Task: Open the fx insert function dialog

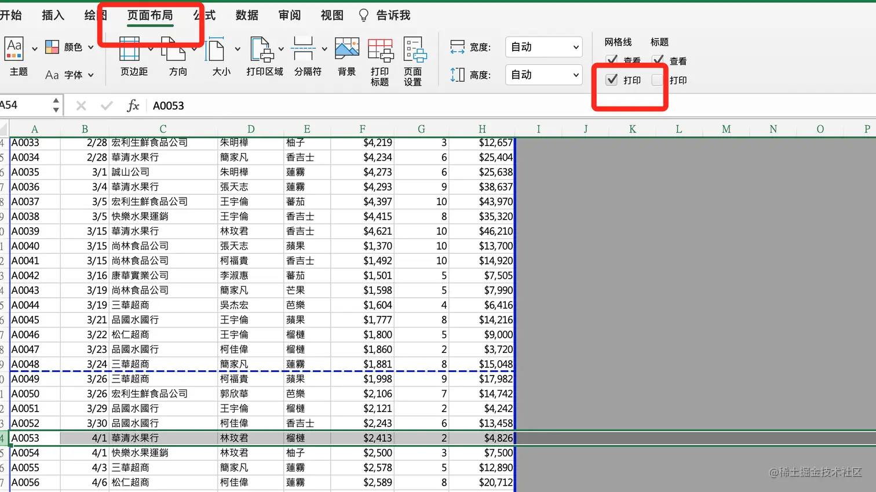Action: coord(133,105)
